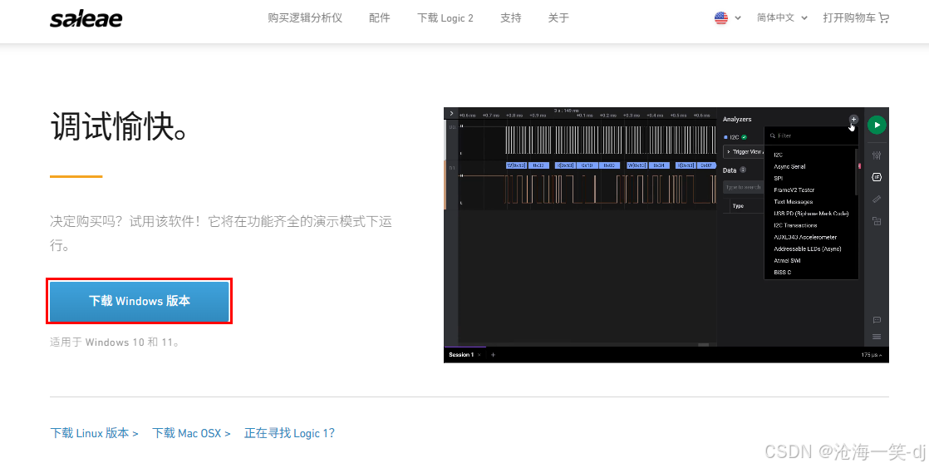Add a new session tab with plus

click(x=493, y=355)
